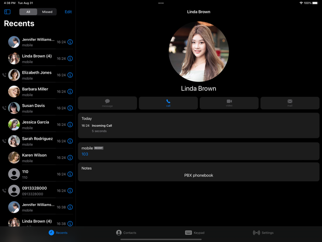Toggle the sidebar panel icon
The height and width of the screenshot is (242, 322).
pos(7,12)
